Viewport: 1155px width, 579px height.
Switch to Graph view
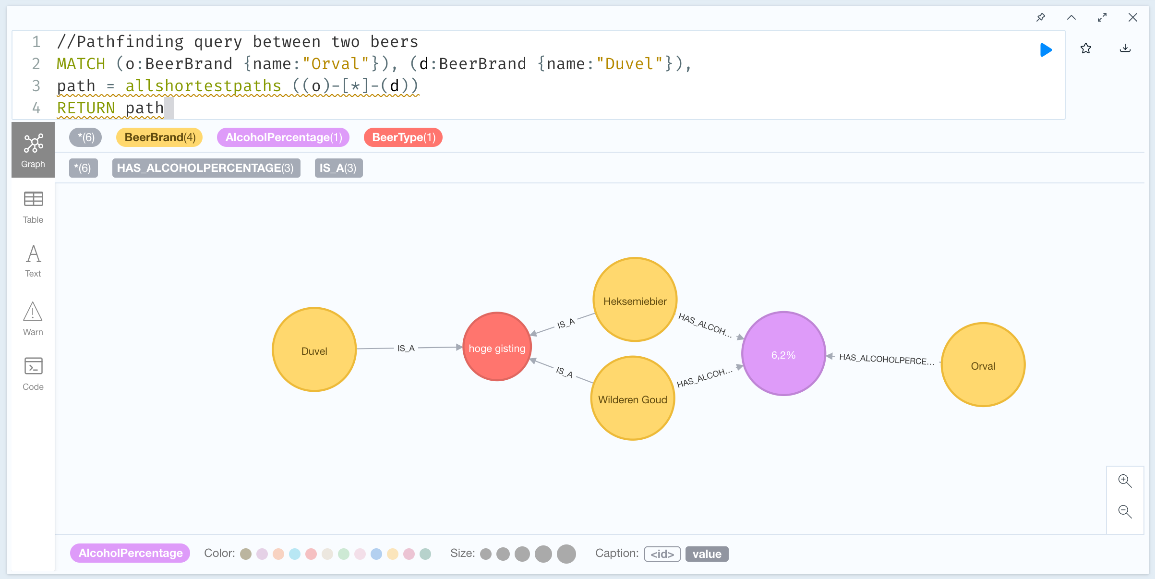33,150
